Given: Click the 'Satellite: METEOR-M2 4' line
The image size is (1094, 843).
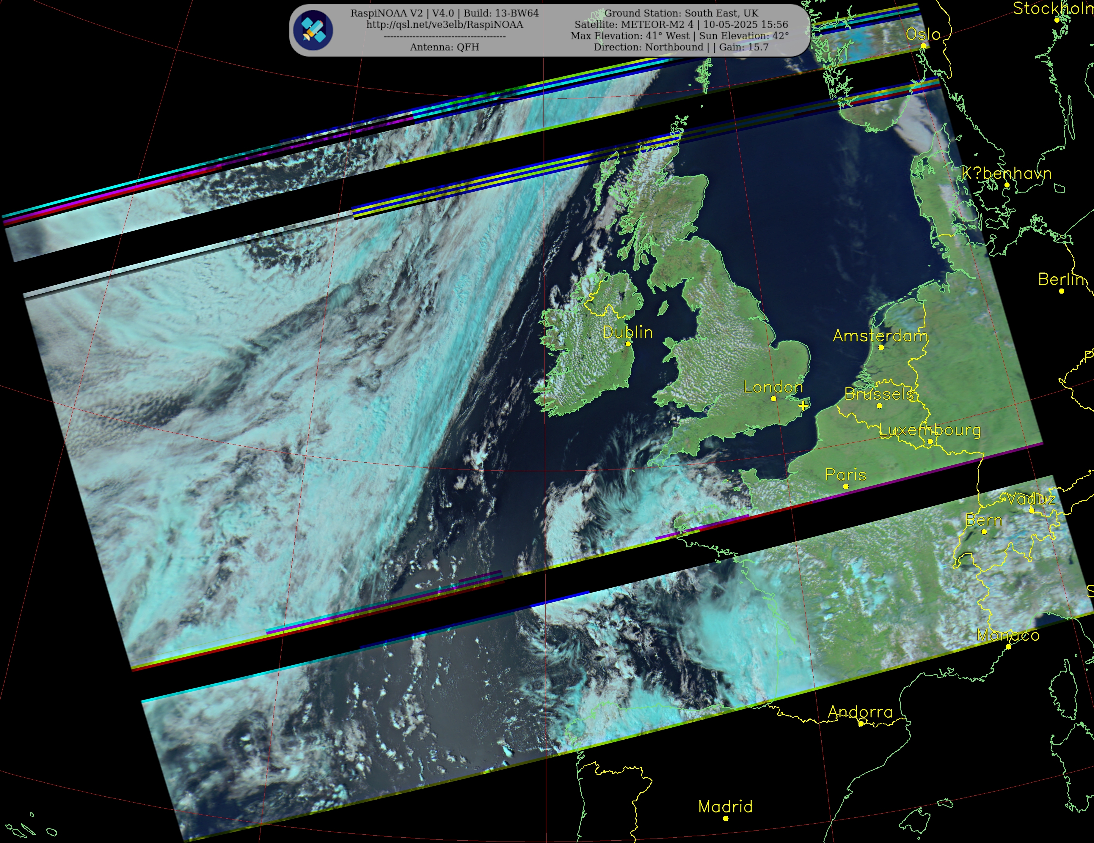Looking at the screenshot, I should 681,25.
